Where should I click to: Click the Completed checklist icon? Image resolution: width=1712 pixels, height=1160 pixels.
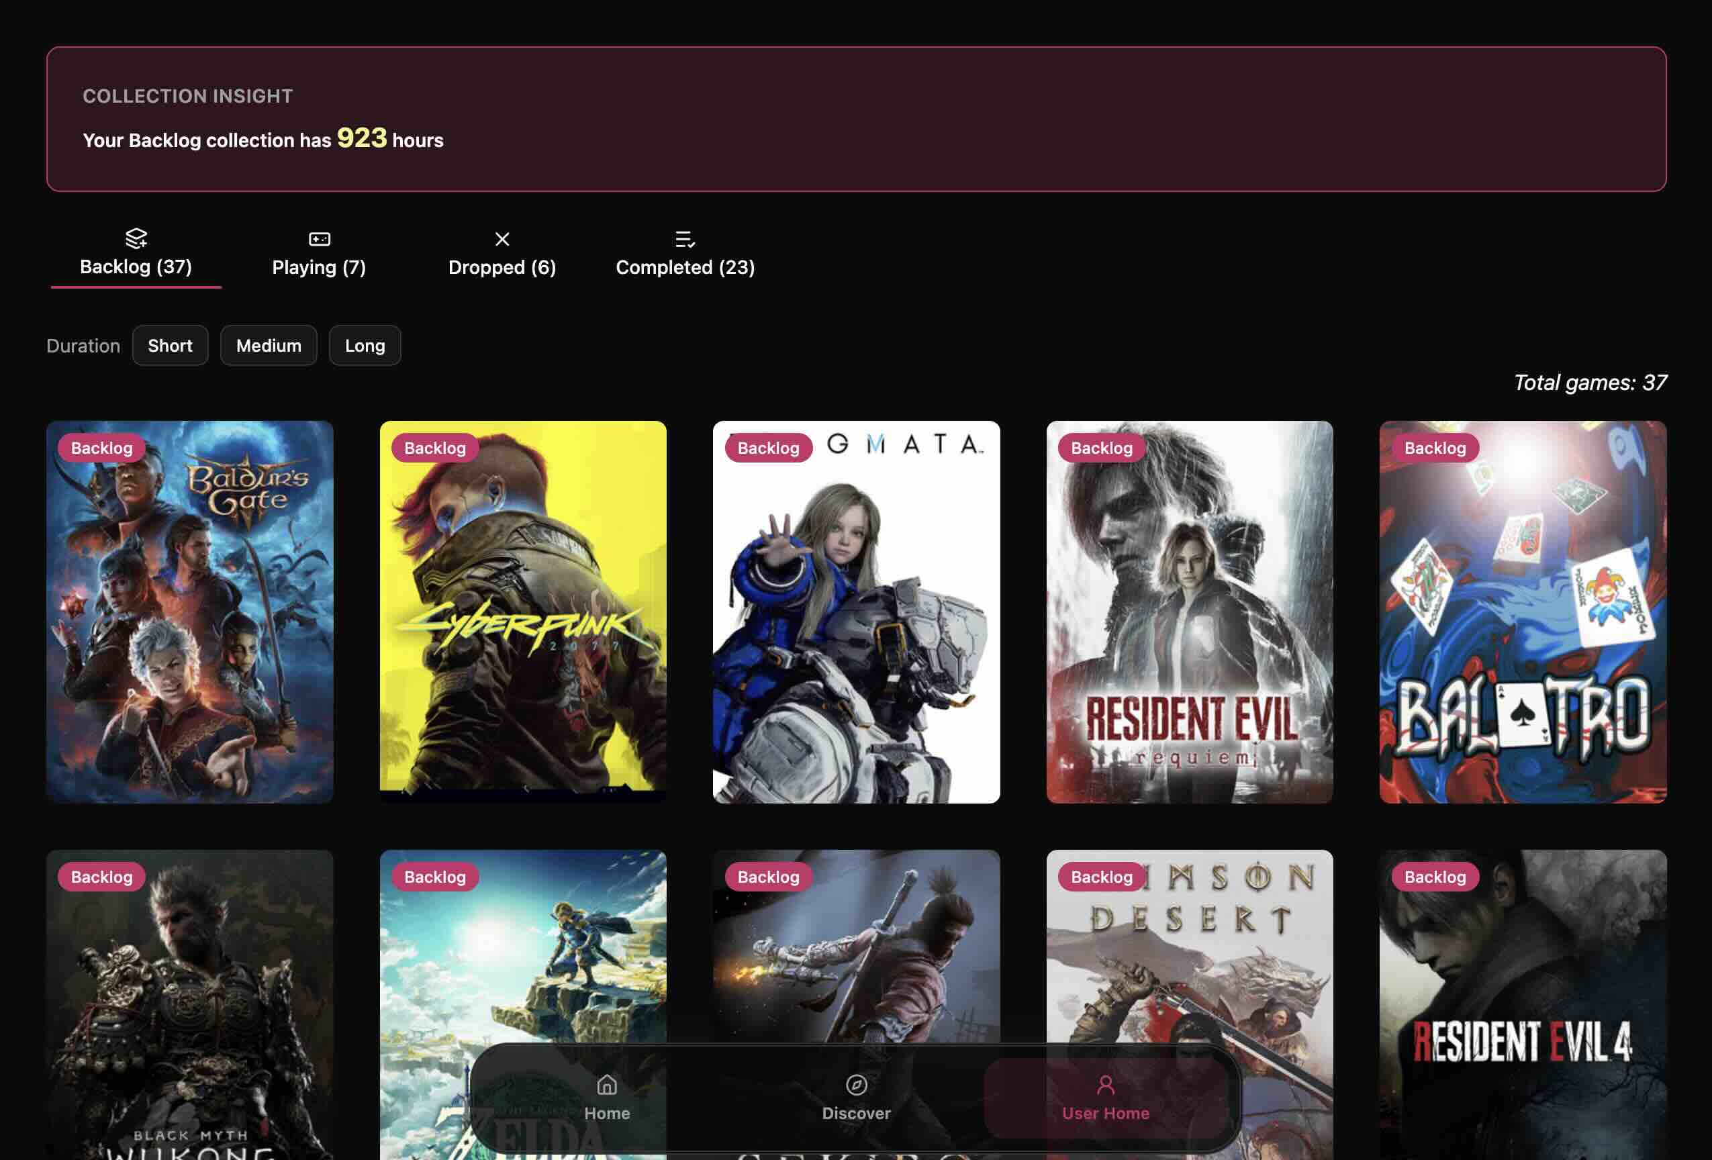[685, 238]
